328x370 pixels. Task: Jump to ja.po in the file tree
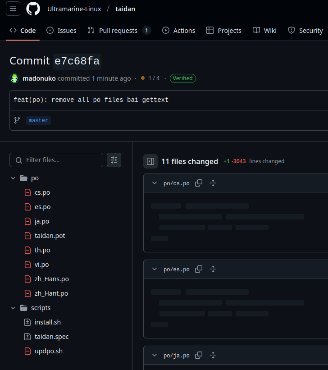pyautogui.click(x=42, y=221)
